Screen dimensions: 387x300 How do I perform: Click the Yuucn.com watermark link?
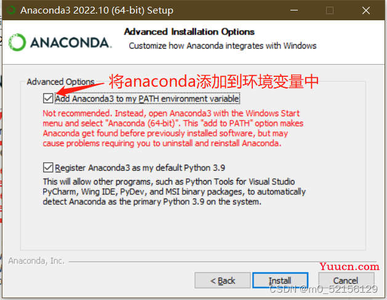pos(349,266)
